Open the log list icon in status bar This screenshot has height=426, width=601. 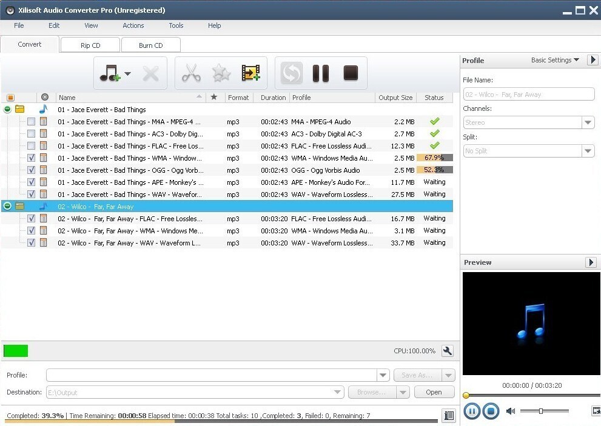coord(449,415)
